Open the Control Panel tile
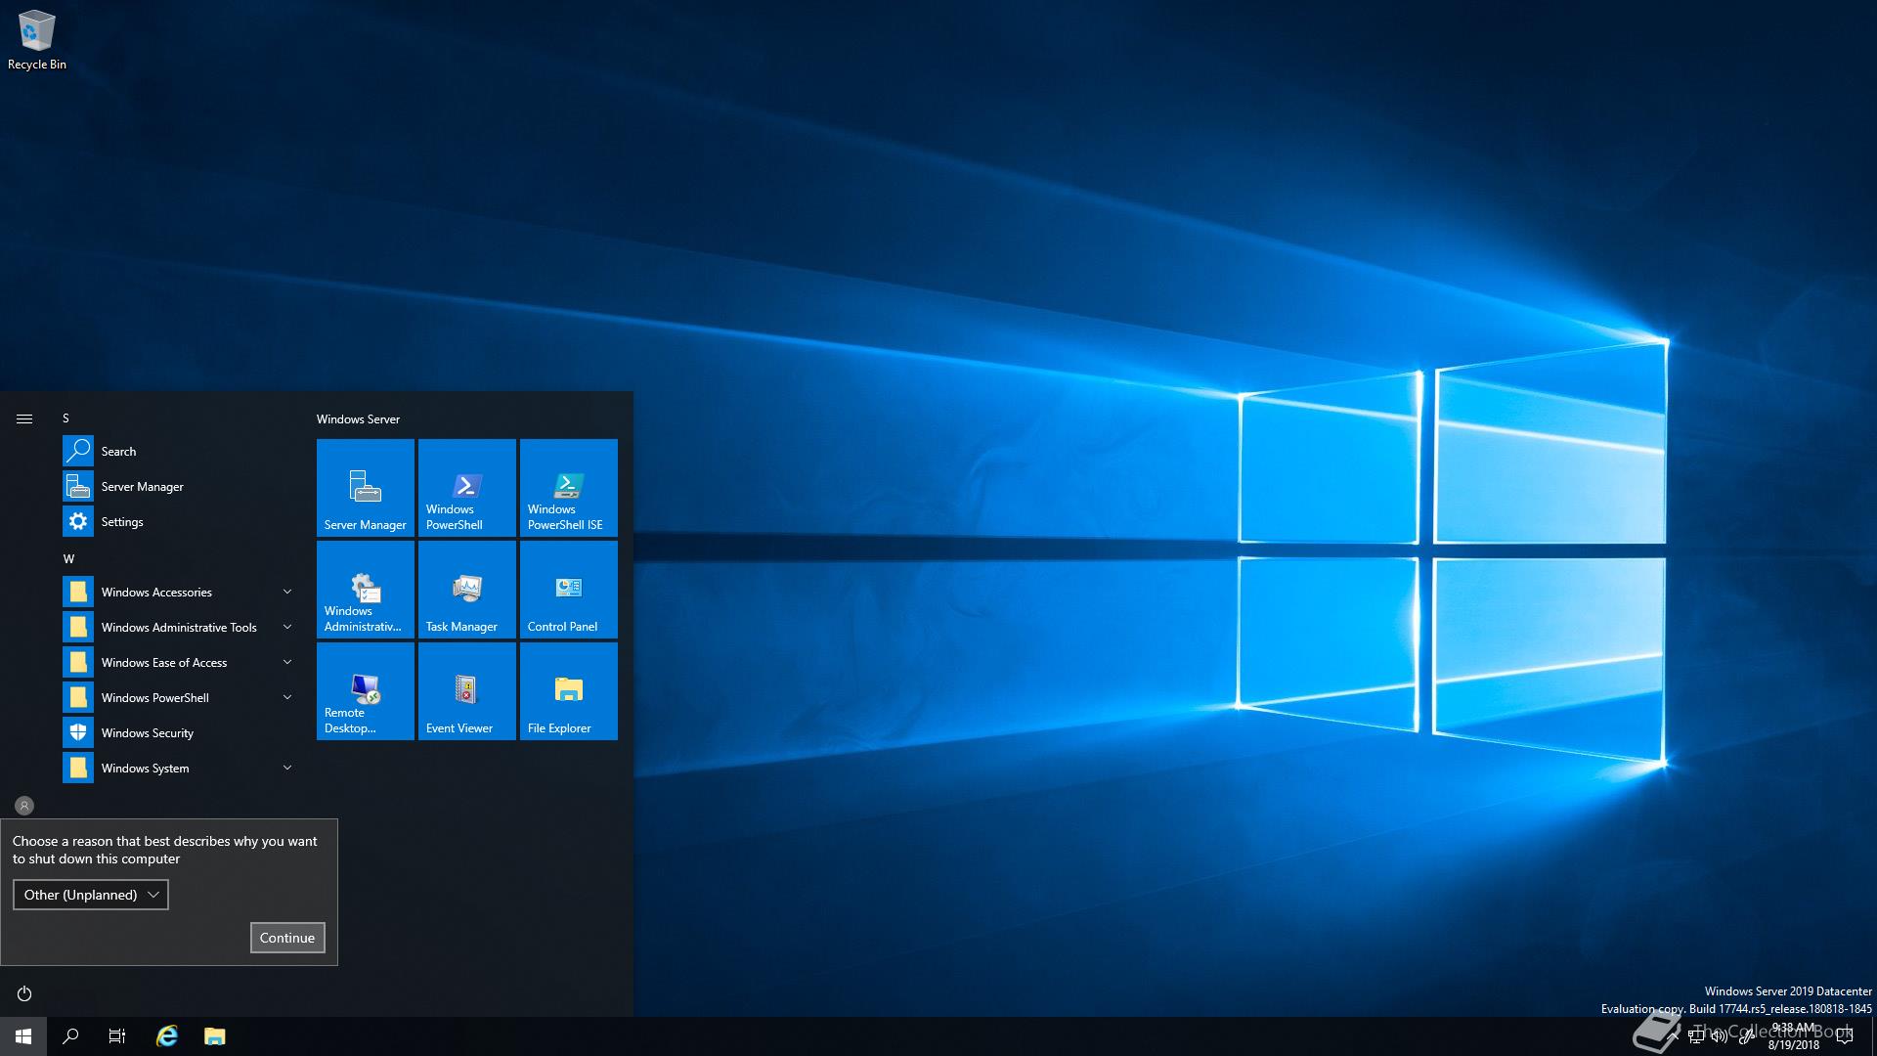 coord(568,590)
